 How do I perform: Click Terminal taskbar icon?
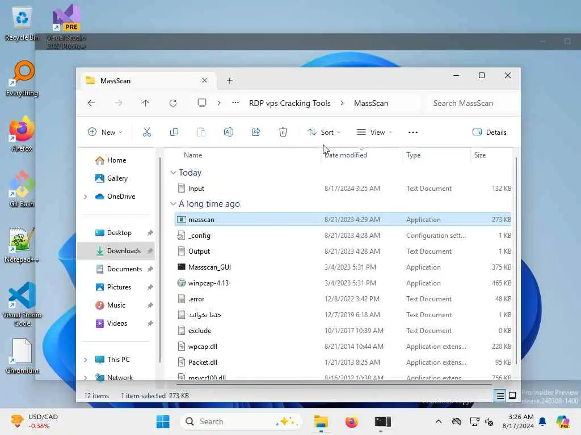382,421
